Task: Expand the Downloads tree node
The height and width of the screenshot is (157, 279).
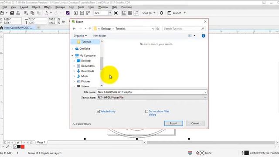Action: [x=74, y=71]
